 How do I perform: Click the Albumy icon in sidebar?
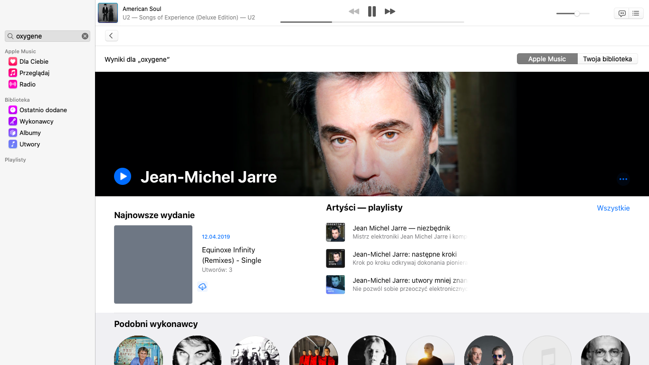13,133
